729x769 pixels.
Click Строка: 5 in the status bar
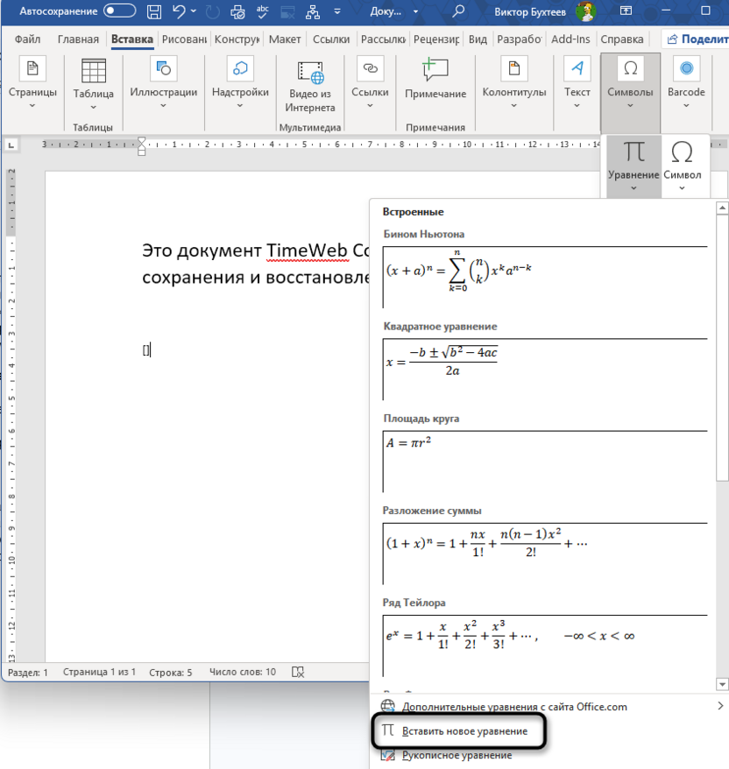pos(171,673)
